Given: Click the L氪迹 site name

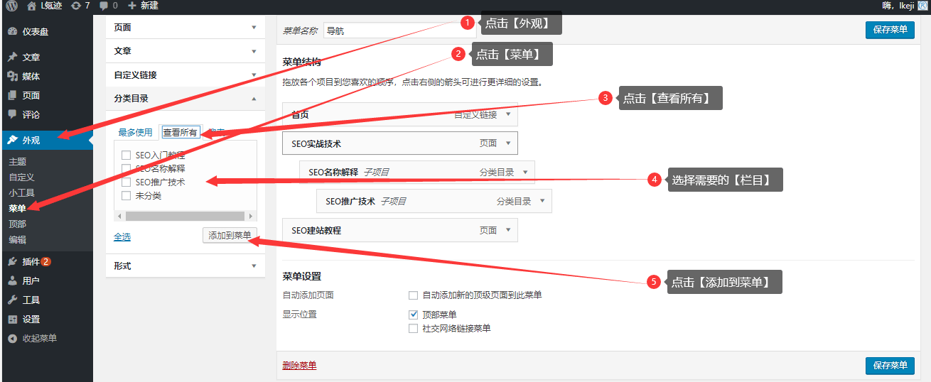Looking at the screenshot, I should tap(51, 6).
